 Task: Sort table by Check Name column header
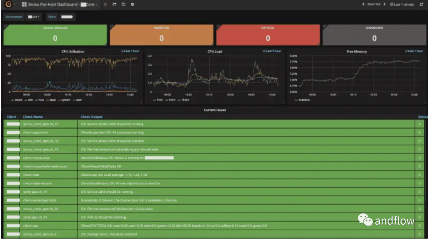pos(33,117)
